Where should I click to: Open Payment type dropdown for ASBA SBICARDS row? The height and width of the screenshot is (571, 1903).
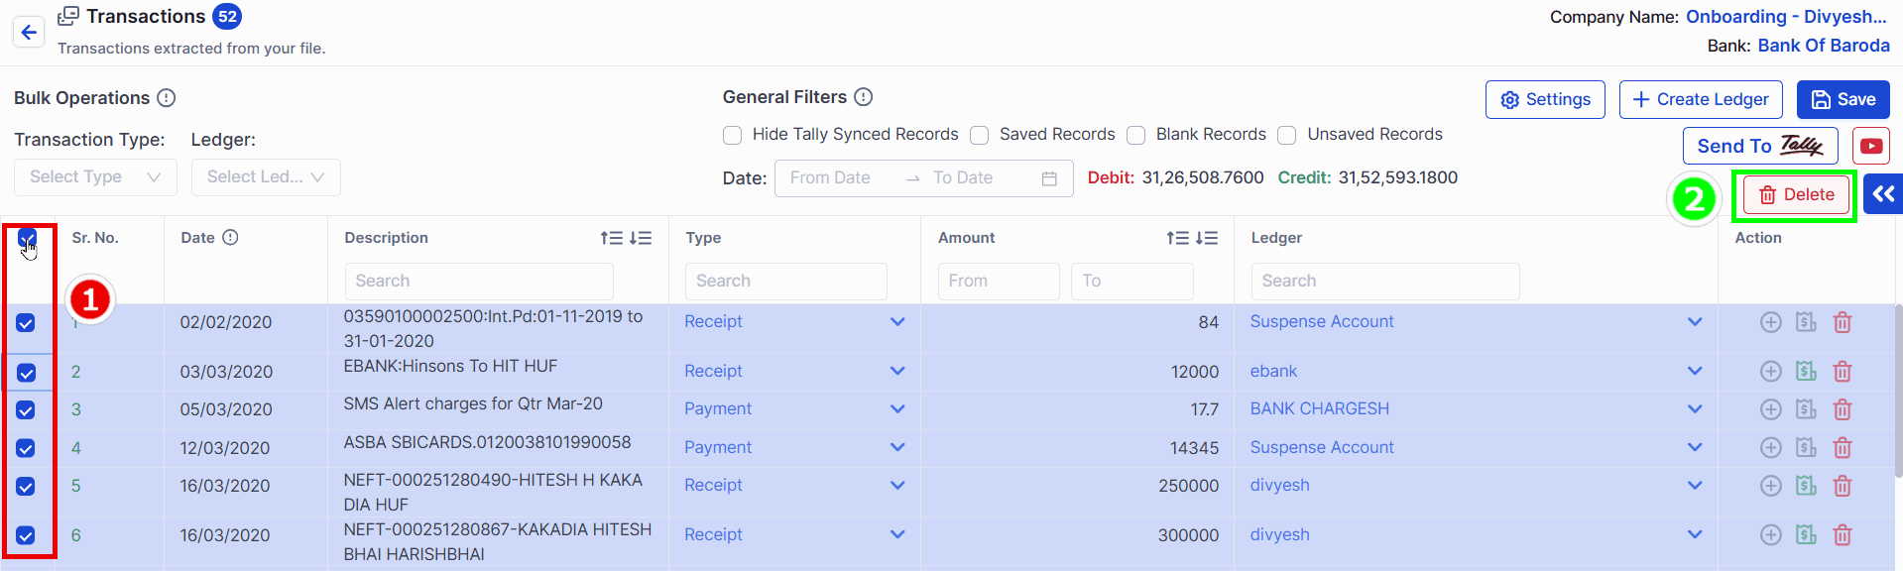[x=794, y=448]
